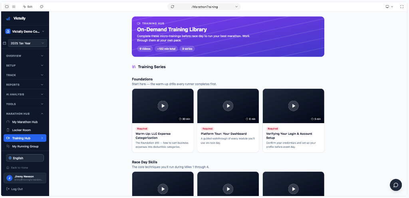Expand the OVERVIEW section
This screenshot has width=409, height=198.
click(25, 56)
